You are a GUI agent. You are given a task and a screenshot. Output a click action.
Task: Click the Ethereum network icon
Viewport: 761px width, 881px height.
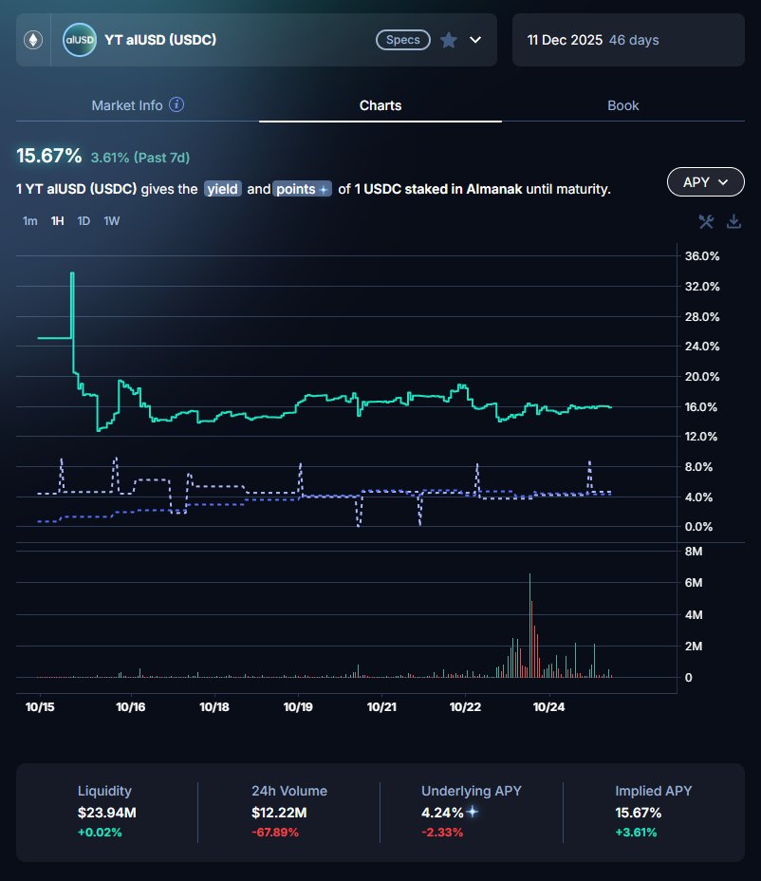[x=33, y=40]
